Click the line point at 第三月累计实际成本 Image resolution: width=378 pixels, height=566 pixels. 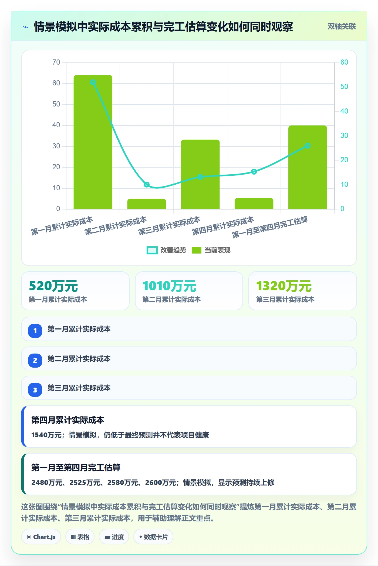pos(200,177)
